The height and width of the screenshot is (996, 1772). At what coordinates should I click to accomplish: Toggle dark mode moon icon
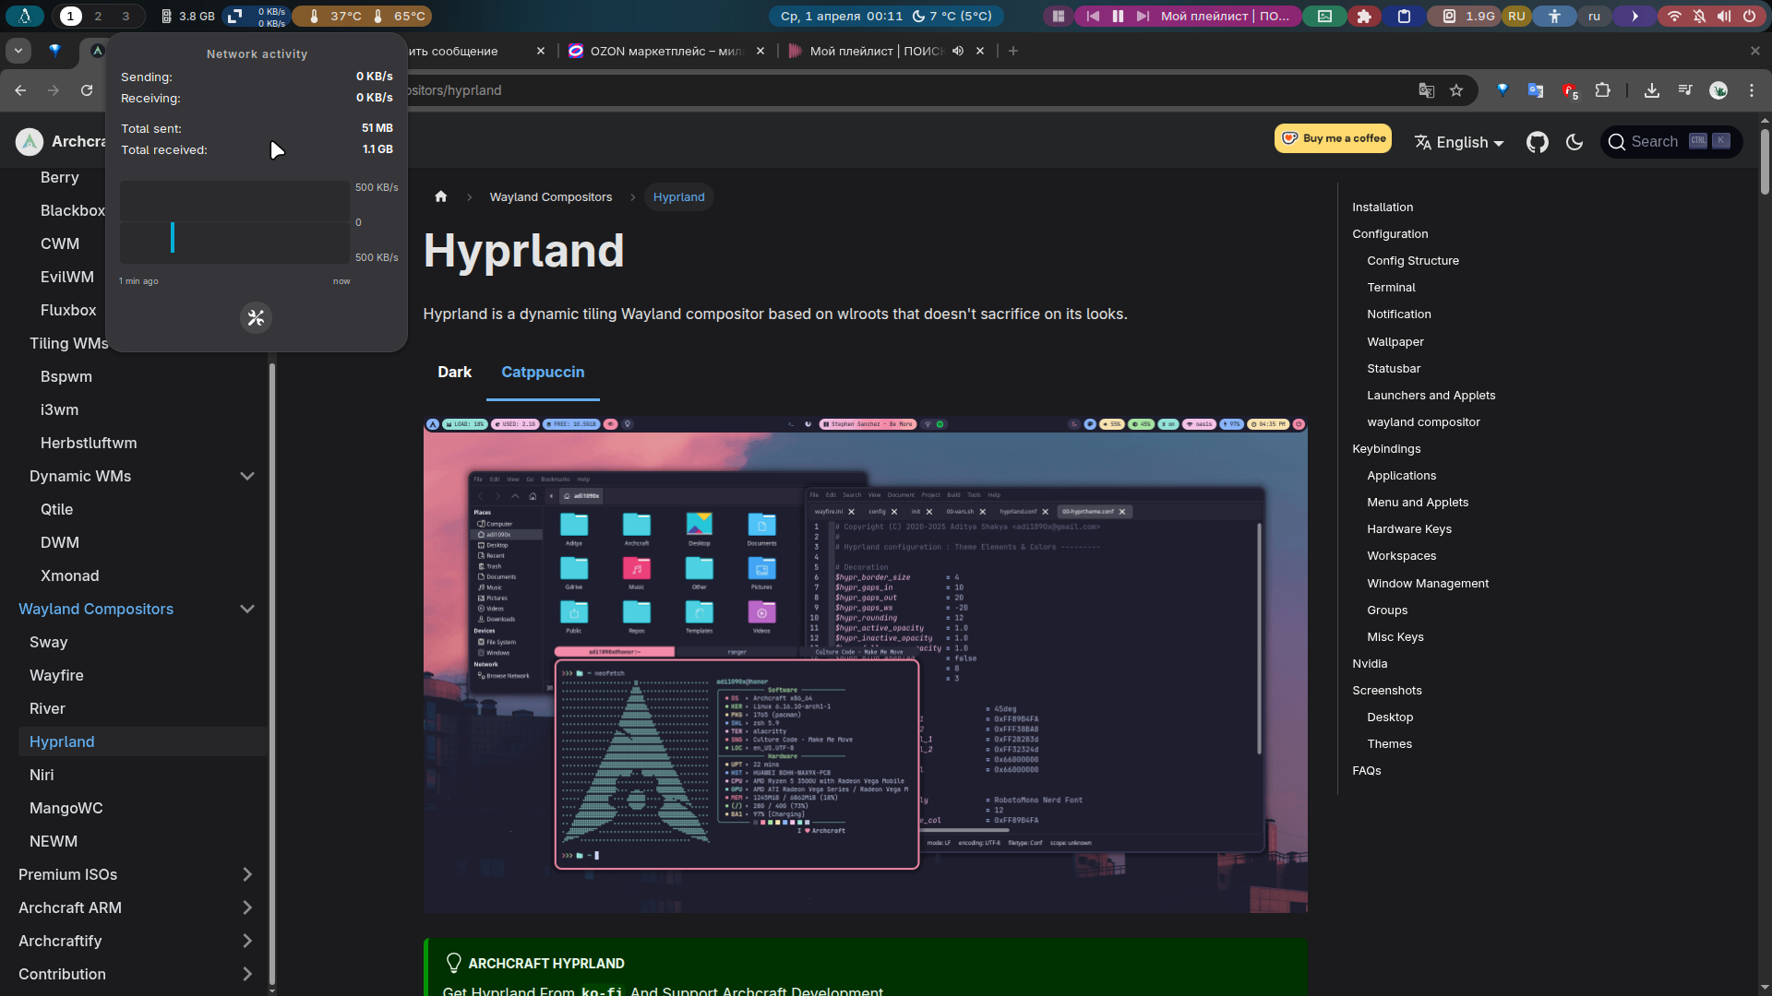pos(1574,142)
